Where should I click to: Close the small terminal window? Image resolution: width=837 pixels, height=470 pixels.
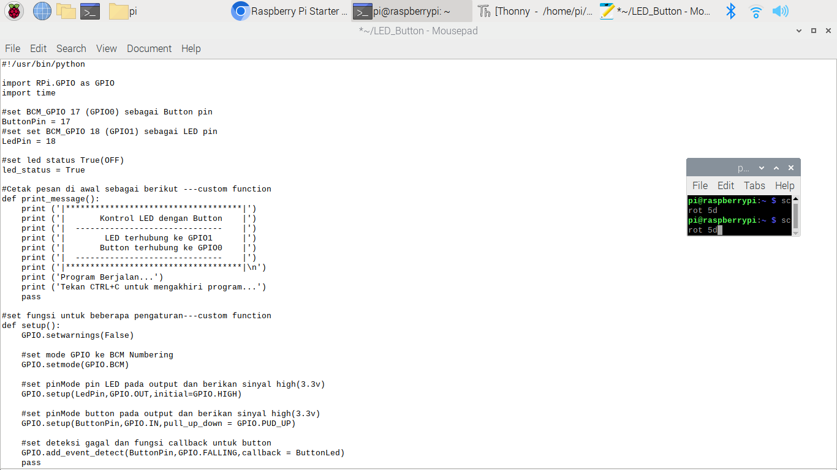click(791, 168)
